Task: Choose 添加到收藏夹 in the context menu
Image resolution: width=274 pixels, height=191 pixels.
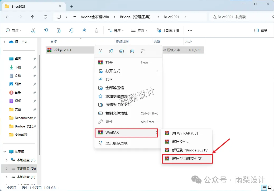Action: click(128, 96)
